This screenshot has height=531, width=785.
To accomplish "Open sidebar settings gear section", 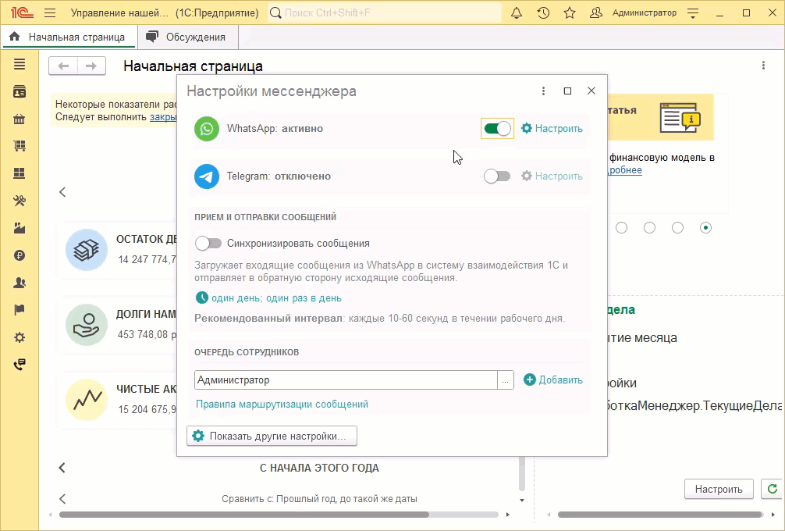I will [20, 337].
